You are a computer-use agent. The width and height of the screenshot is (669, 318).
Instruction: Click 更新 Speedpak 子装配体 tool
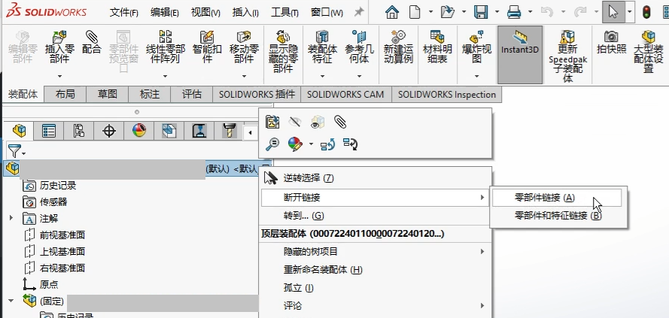point(568,56)
